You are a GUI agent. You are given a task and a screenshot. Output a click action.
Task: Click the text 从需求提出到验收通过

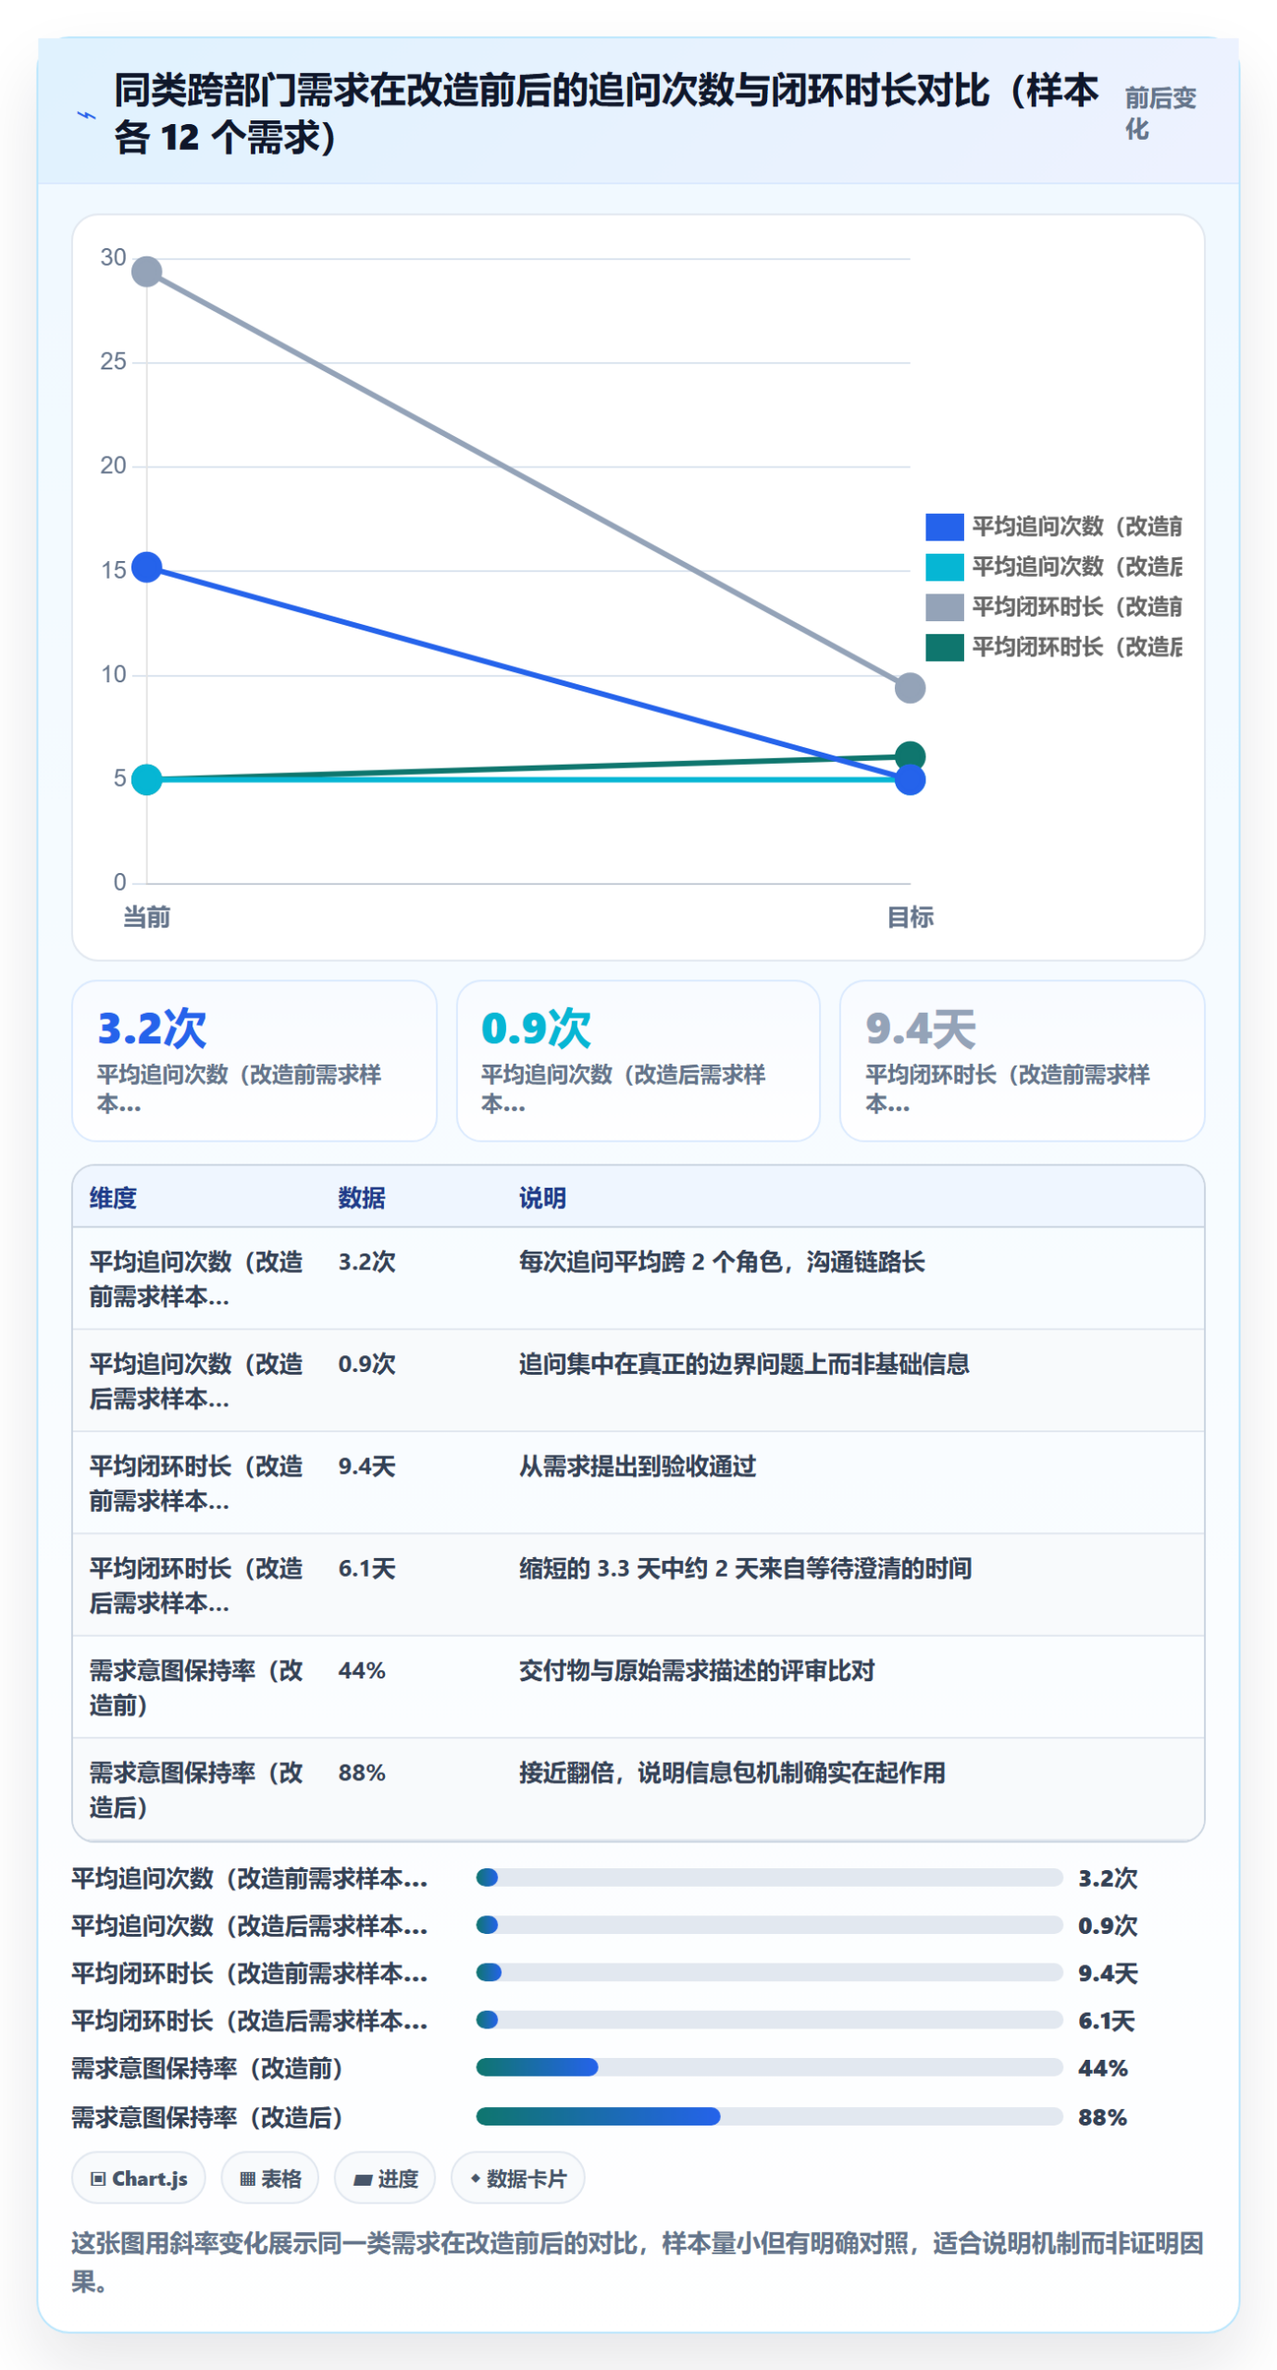click(x=638, y=1466)
